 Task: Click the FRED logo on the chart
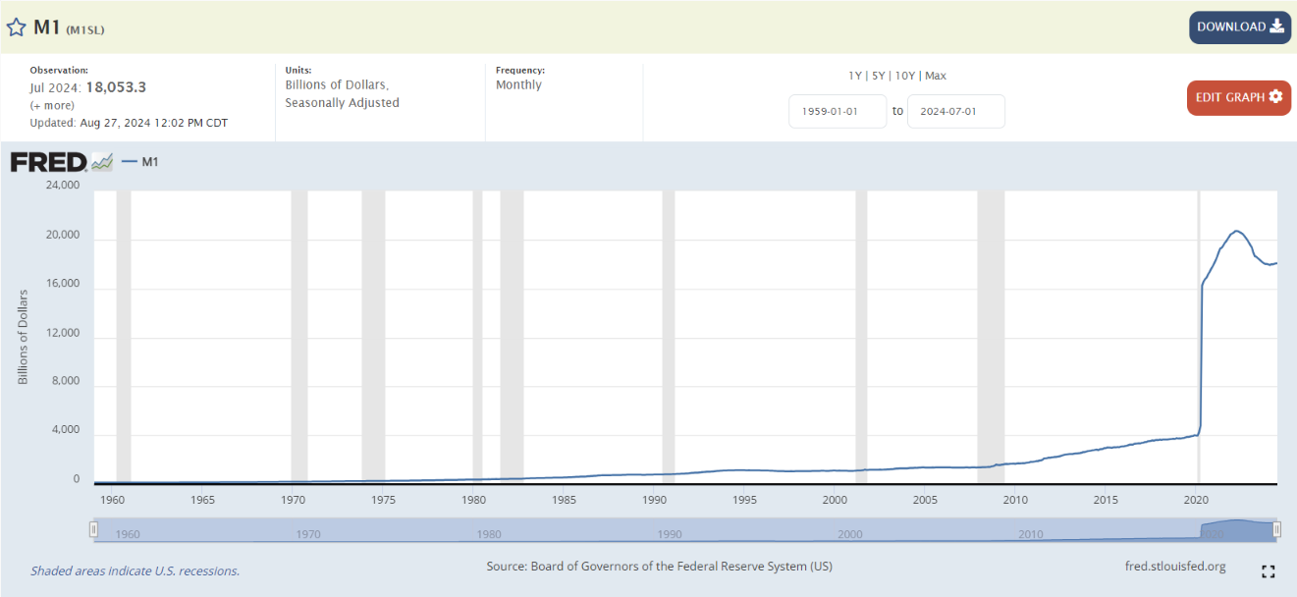(x=49, y=163)
